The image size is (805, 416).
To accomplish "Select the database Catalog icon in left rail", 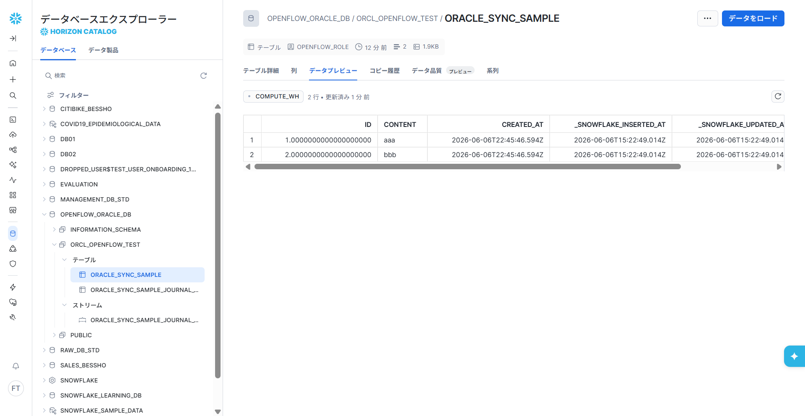I will (x=13, y=234).
